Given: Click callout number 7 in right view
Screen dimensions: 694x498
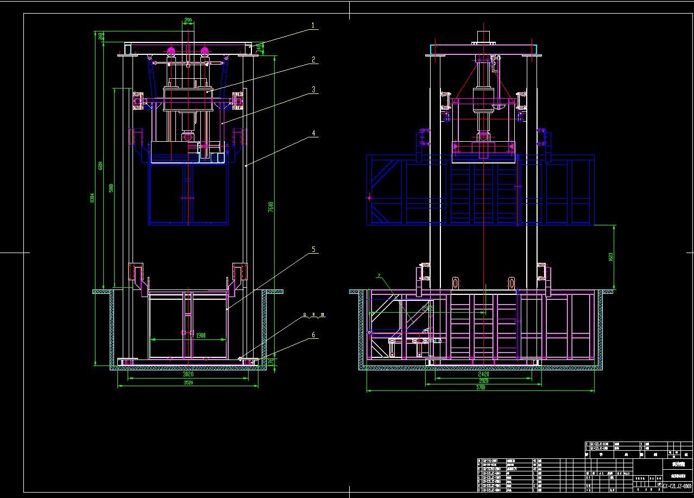Looking at the screenshot, I should coord(379,276).
